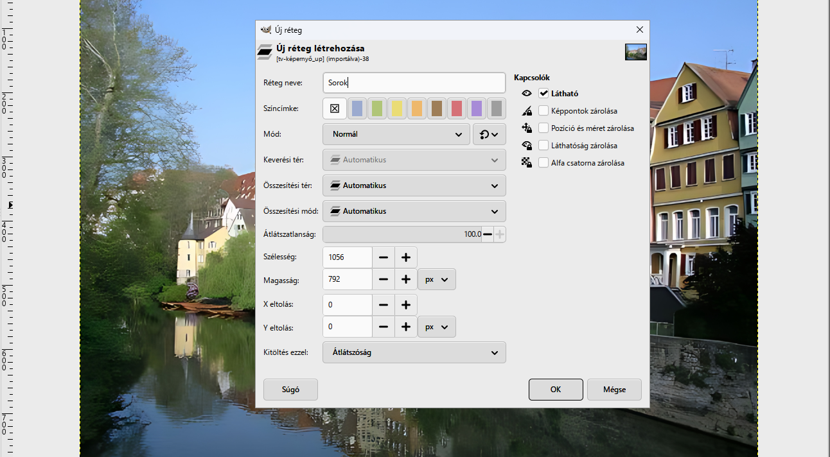Click the Átlátszatlanság slider bar
830x457 pixels.
[x=402, y=234]
